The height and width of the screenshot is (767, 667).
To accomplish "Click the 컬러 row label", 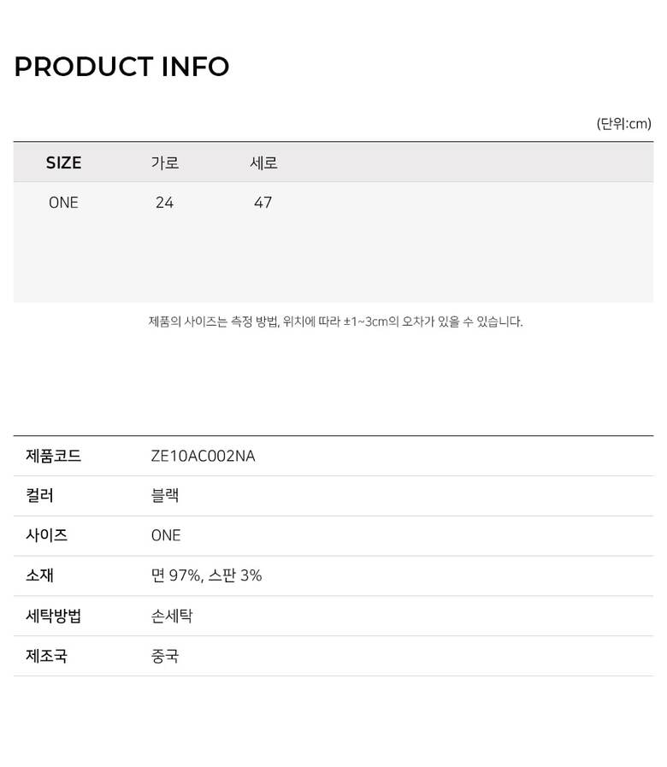I will 40,496.
